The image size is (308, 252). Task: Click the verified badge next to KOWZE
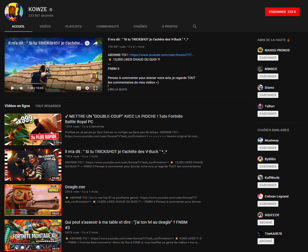(x=51, y=9)
